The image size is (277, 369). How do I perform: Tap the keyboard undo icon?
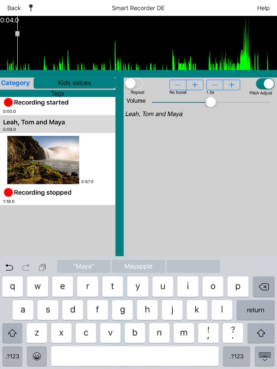(x=9, y=267)
